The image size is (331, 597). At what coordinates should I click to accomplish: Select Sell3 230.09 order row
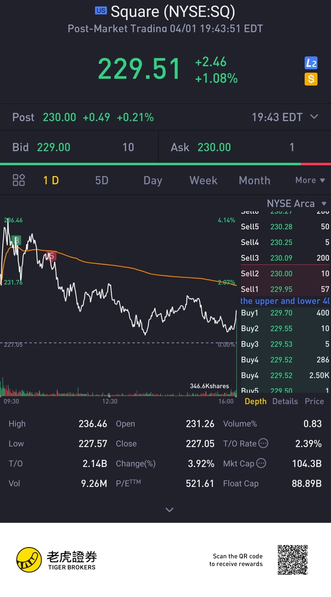point(285,258)
